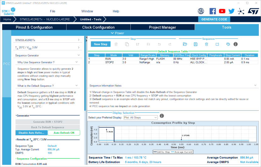Image resolution: width=261 pixels, height=167 pixels.
Task: Select RUN cell in step 1
Action: tap(114, 59)
